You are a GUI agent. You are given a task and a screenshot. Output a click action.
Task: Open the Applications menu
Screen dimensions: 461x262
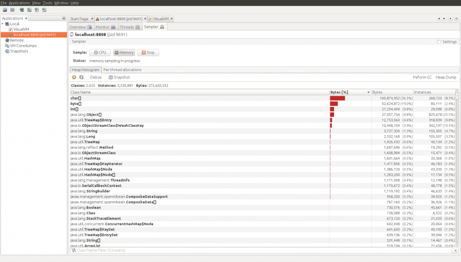pyautogui.click(x=19, y=3)
